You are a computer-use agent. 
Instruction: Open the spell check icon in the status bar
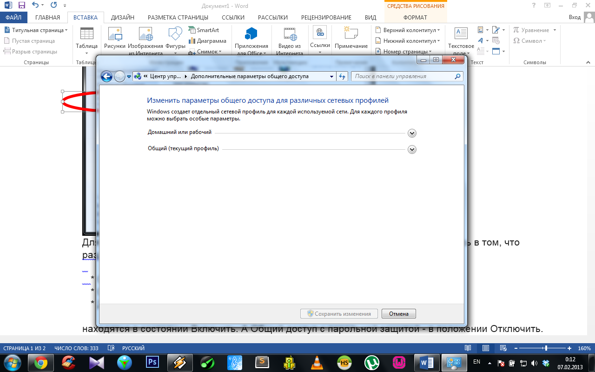[111, 348]
